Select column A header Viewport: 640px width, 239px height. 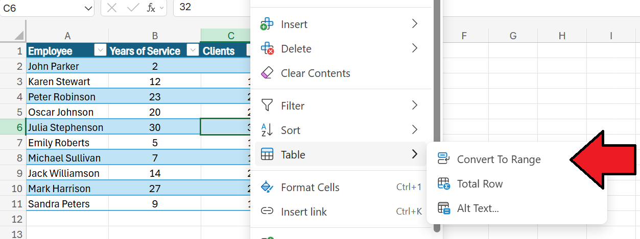(67, 36)
